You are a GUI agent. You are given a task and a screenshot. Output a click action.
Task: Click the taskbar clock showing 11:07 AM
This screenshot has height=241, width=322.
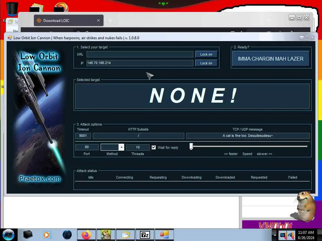306,235
